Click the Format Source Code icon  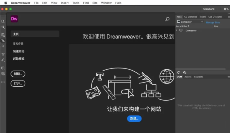point(3,60)
